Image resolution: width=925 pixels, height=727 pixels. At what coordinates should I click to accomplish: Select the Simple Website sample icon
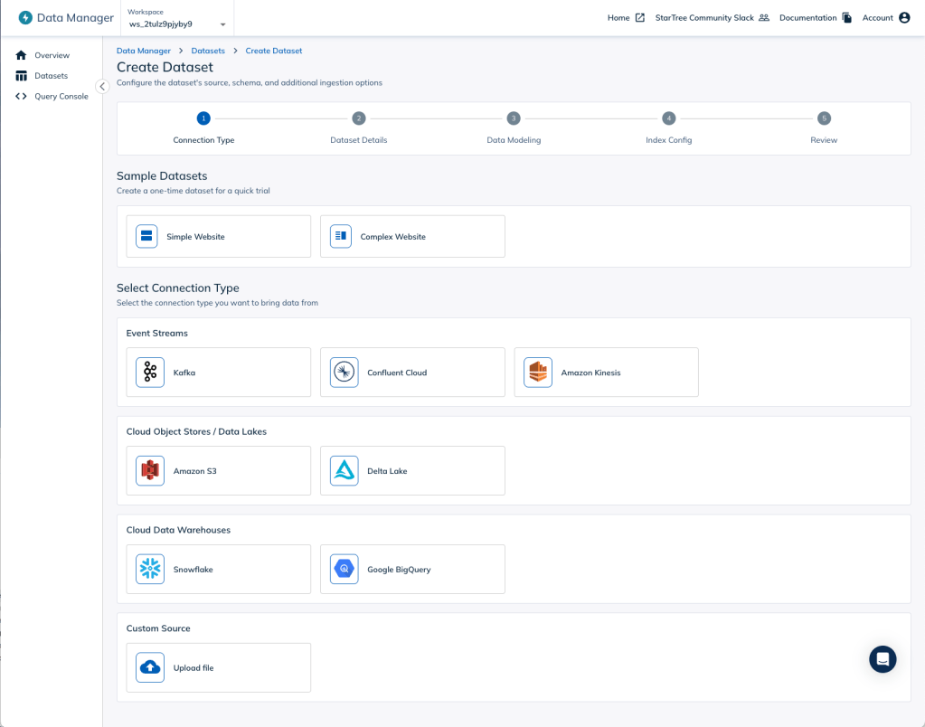click(x=146, y=237)
